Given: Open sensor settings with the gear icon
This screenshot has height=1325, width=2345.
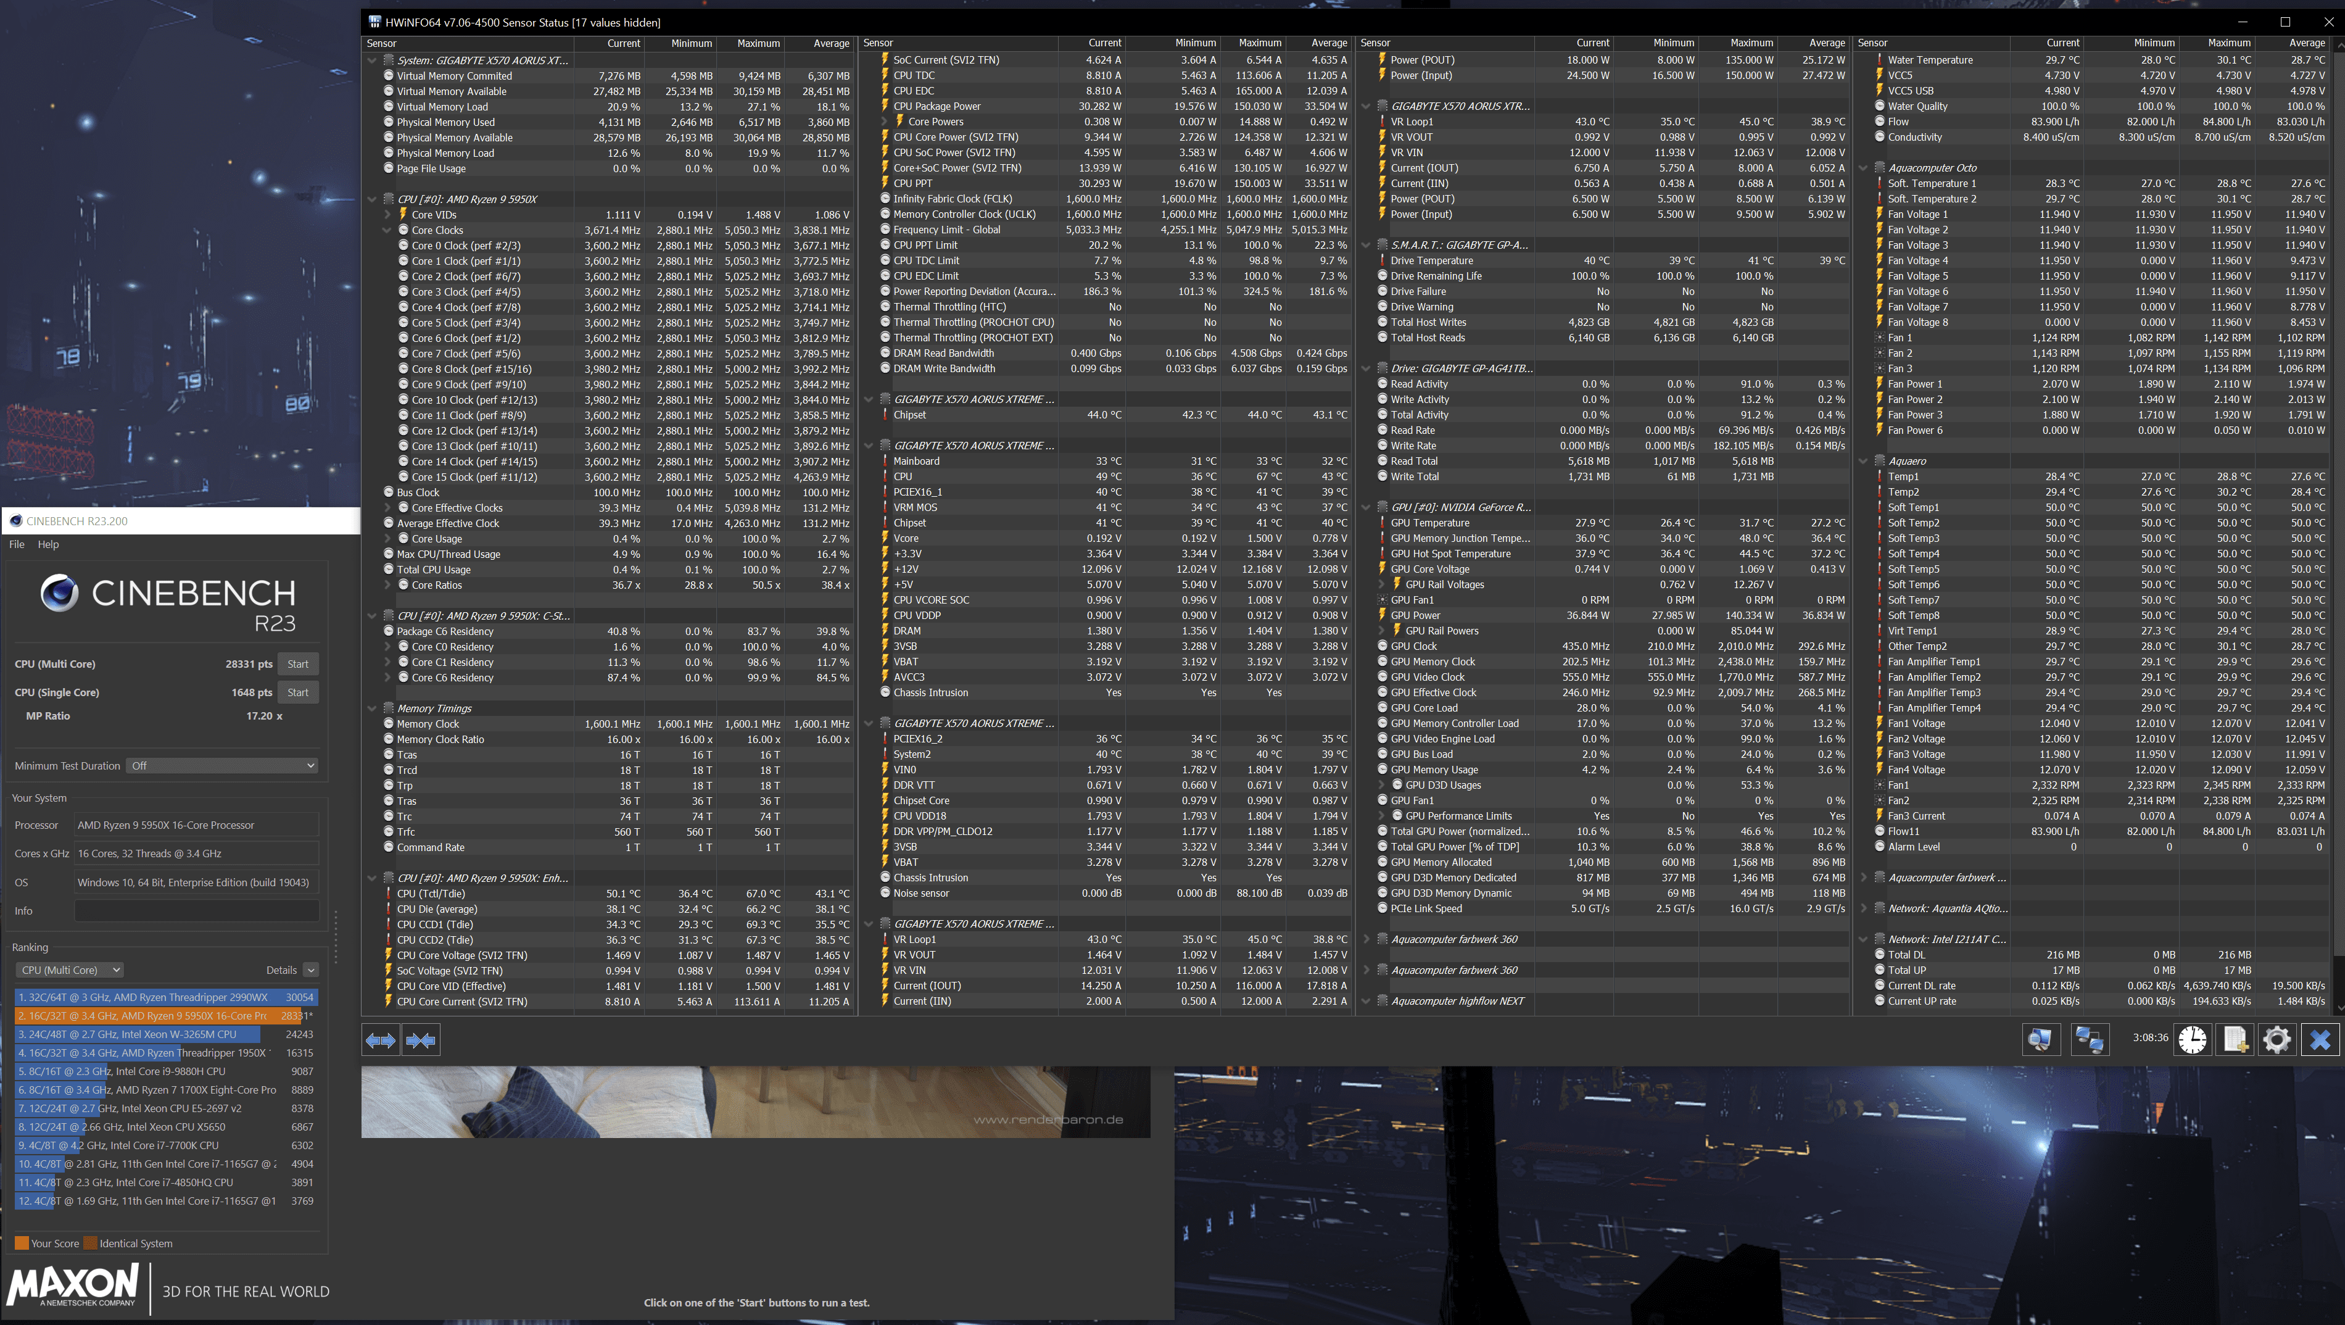Looking at the screenshot, I should coord(2277,1039).
